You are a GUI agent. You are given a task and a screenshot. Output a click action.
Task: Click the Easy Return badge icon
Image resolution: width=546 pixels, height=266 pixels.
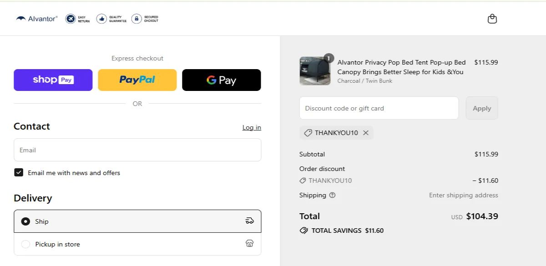point(71,19)
